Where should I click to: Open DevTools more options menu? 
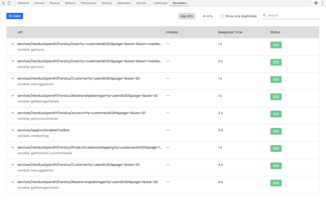pos(322,3)
